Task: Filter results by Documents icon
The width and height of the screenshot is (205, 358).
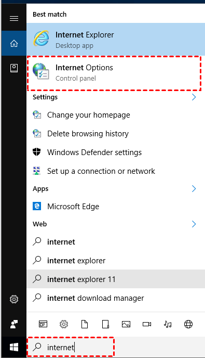Action: coord(85,324)
